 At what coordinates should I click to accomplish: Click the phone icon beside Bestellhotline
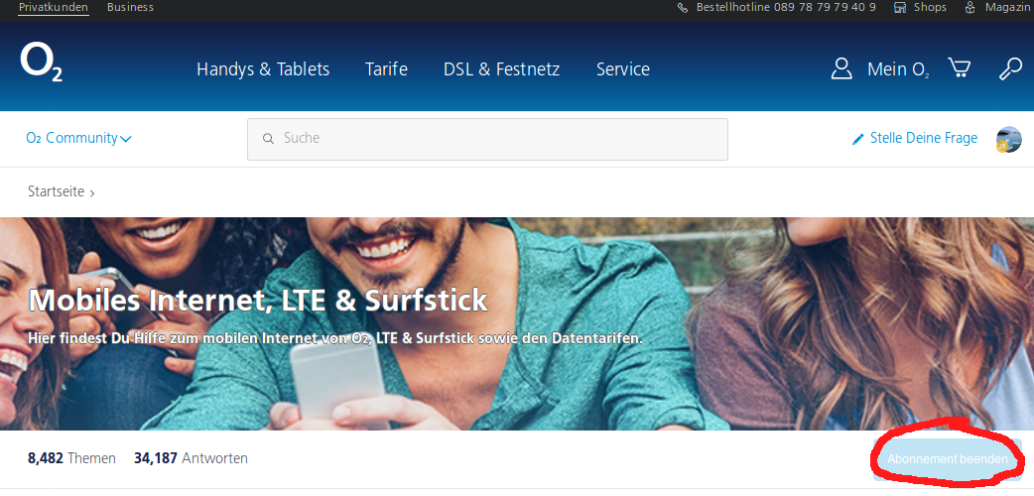click(683, 7)
